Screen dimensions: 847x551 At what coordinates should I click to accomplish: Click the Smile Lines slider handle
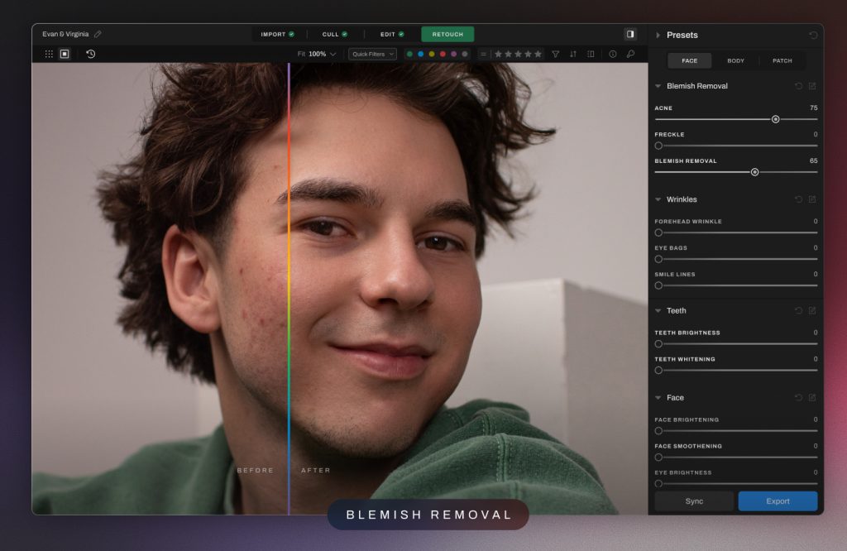coord(658,285)
